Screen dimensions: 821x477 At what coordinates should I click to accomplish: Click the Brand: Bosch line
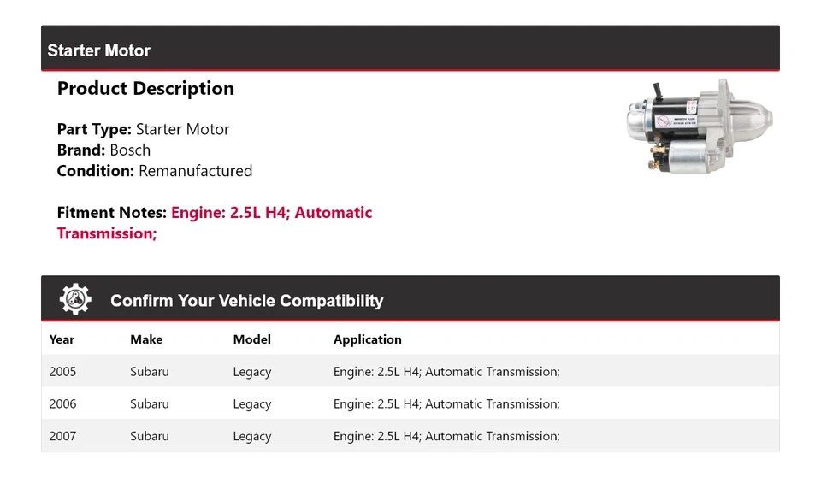tap(103, 150)
